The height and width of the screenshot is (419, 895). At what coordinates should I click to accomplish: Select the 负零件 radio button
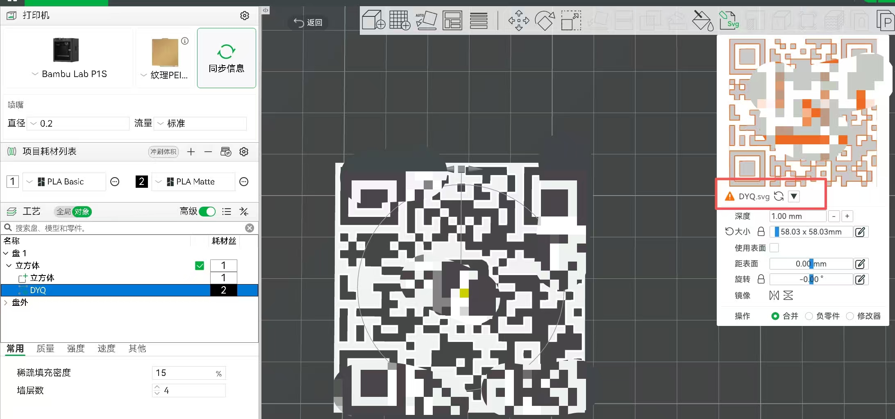point(809,316)
